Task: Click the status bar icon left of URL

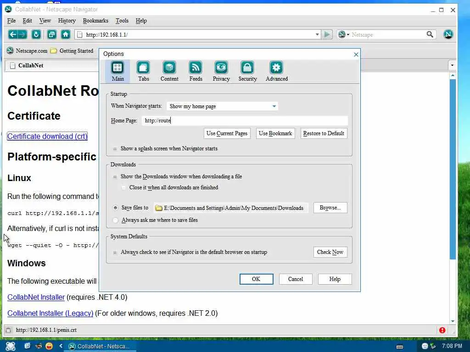Action: (x=8, y=330)
